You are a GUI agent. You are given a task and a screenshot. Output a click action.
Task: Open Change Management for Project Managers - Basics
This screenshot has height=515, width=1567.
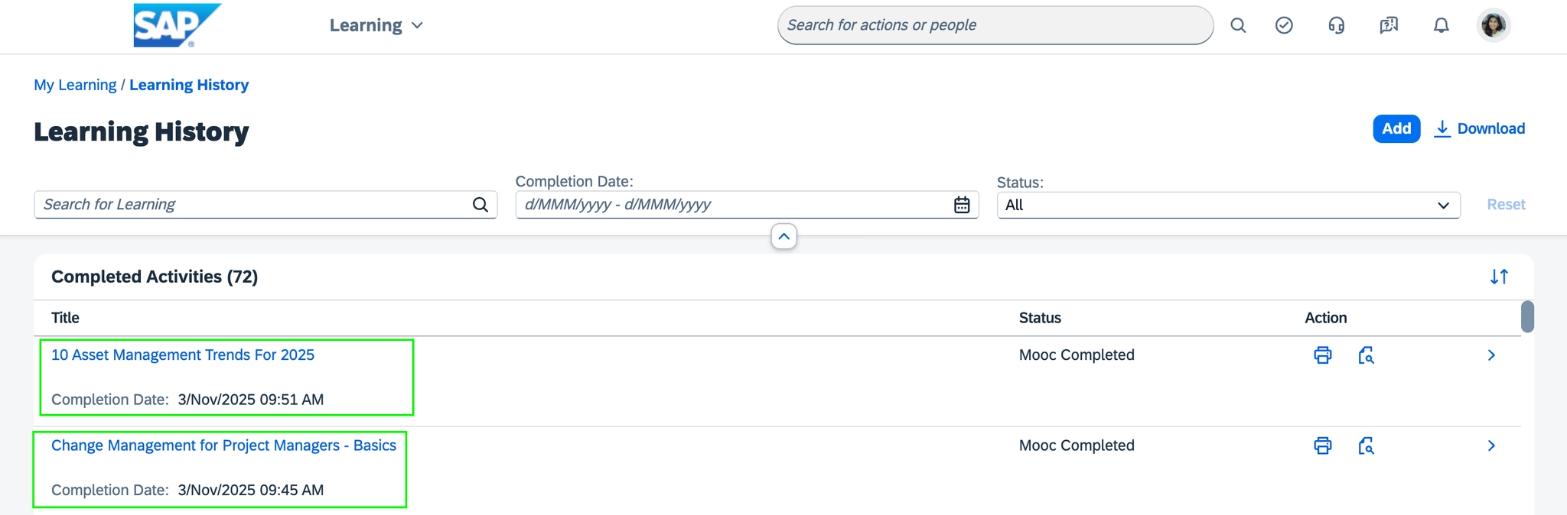[x=223, y=445]
